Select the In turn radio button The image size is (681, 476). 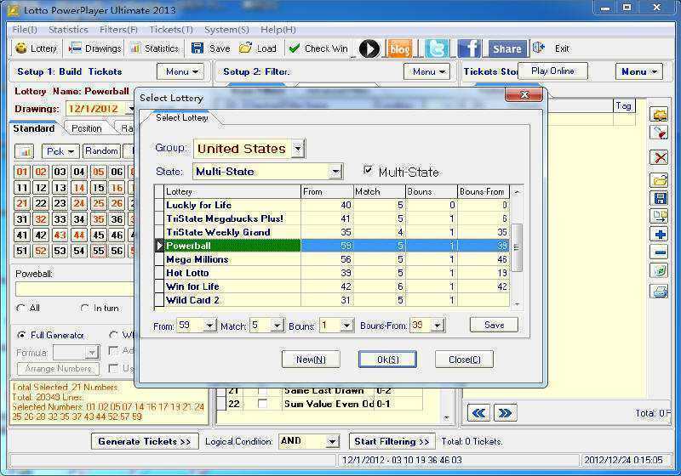click(84, 308)
